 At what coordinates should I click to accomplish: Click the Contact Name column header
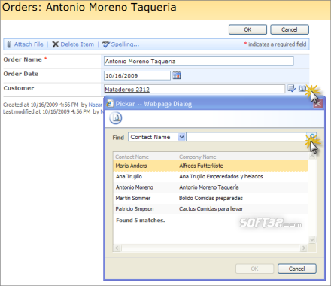click(x=132, y=157)
